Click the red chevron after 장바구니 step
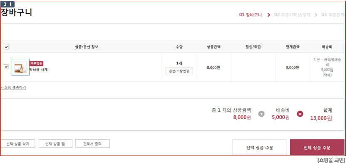The width and height of the screenshot is (347, 163). click(269, 15)
